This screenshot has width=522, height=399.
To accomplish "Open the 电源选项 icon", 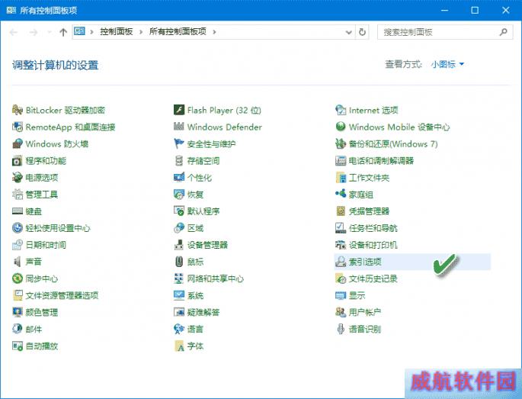I will click(x=18, y=177).
